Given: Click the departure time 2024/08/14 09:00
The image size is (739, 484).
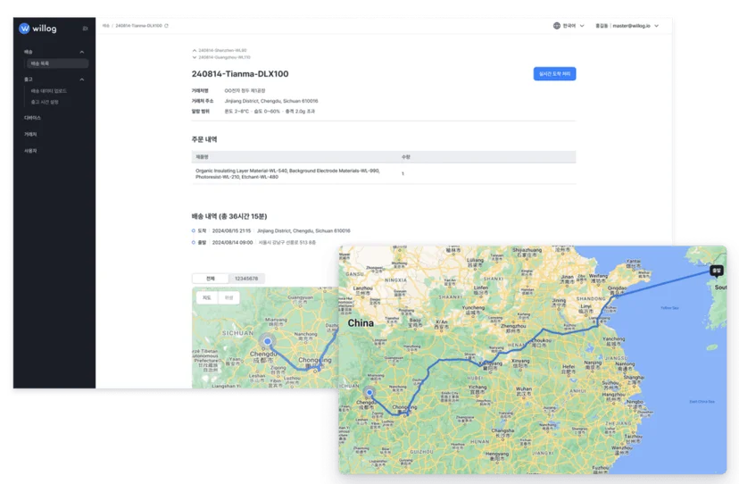Looking at the screenshot, I should pos(232,243).
